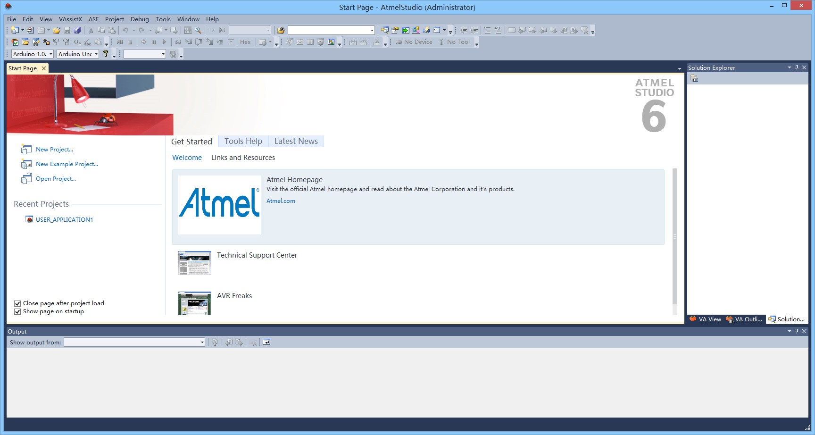Image resolution: width=815 pixels, height=435 pixels.
Task: Select the Get Started tab
Action: [191, 142]
